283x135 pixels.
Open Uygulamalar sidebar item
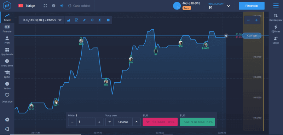7,52
